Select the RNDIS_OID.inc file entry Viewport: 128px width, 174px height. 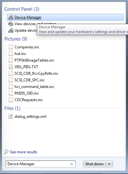point(26,93)
